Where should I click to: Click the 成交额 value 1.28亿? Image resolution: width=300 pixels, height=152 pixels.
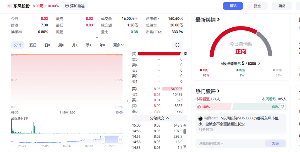tap(132, 25)
